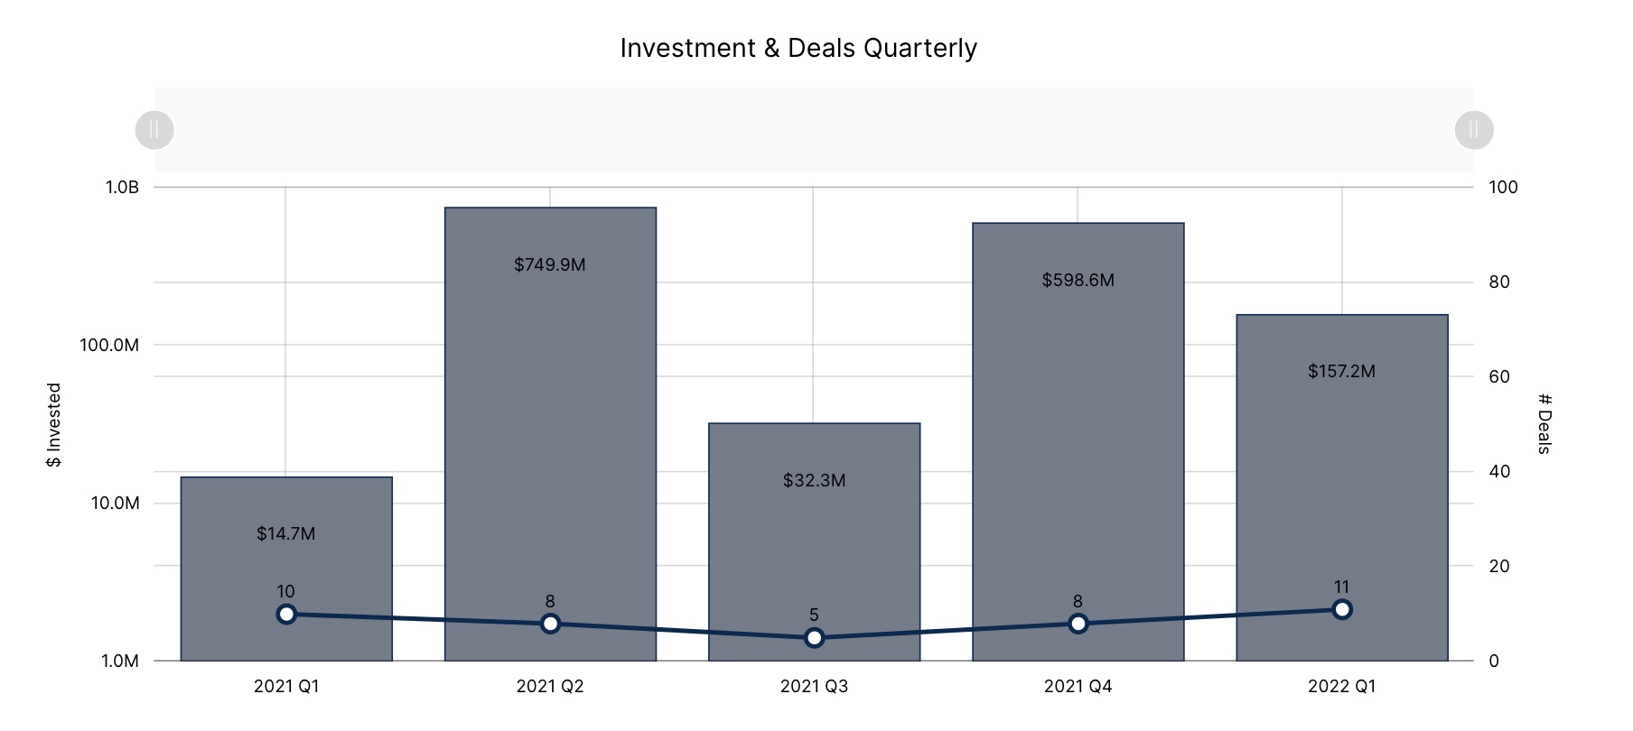Click the 2022 Q1 deals marker showing 11
1633x731 pixels.
[x=1342, y=609]
